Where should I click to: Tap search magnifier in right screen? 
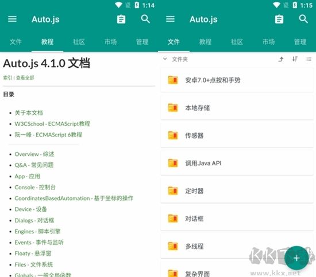coord(303,19)
